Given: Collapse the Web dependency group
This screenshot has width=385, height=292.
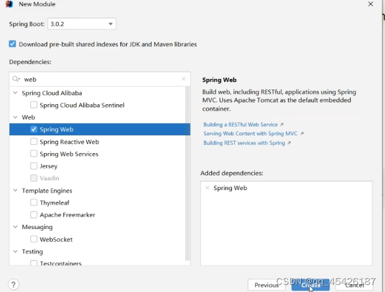Looking at the screenshot, I should coord(15,117).
